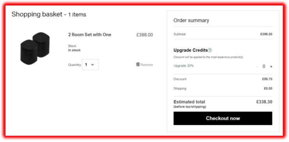
Task: Open the 2 Room Set with One product title
Action: click(x=89, y=35)
